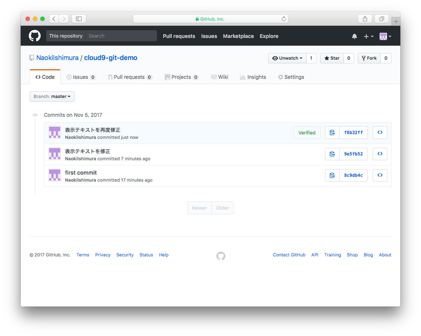Open the Unwatch options dropdown
Image resolution: width=421 pixels, height=336 pixels.
(x=287, y=58)
